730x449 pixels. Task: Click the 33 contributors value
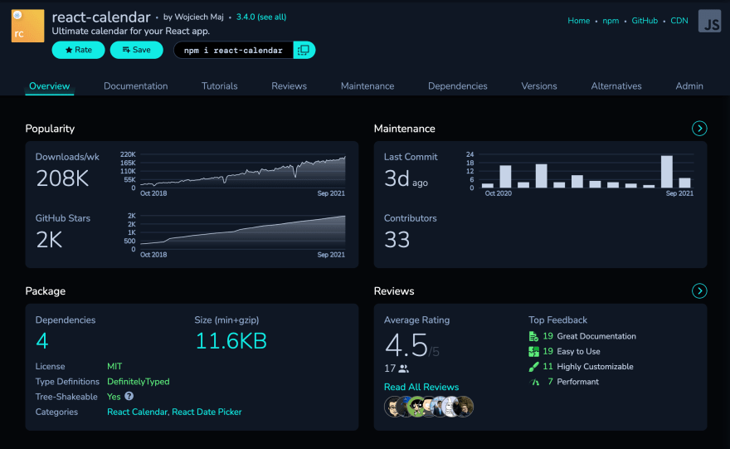pyautogui.click(x=397, y=240)
